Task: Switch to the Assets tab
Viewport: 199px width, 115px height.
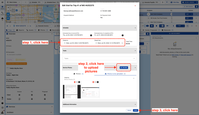Action: [x=31, y=30]
